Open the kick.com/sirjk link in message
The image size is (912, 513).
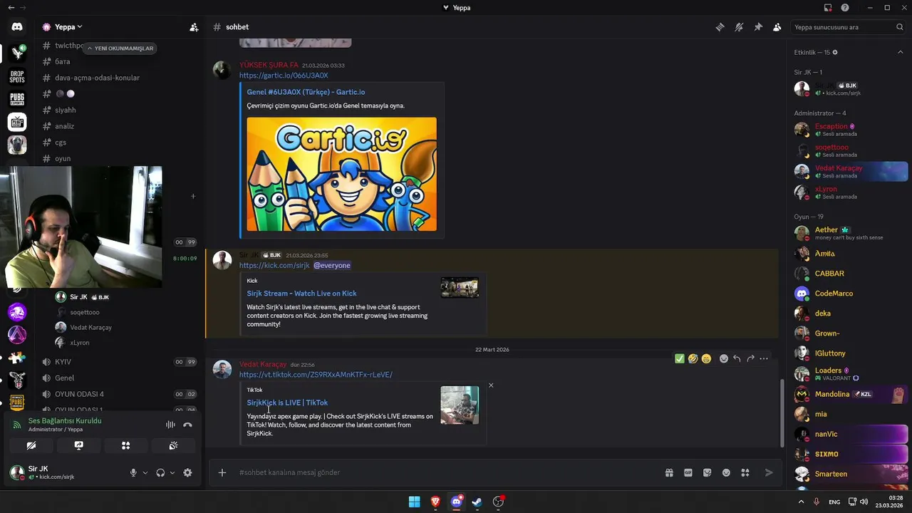274,266
